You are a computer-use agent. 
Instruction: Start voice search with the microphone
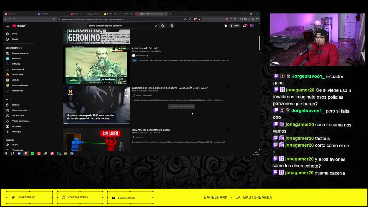coord(172,26)
